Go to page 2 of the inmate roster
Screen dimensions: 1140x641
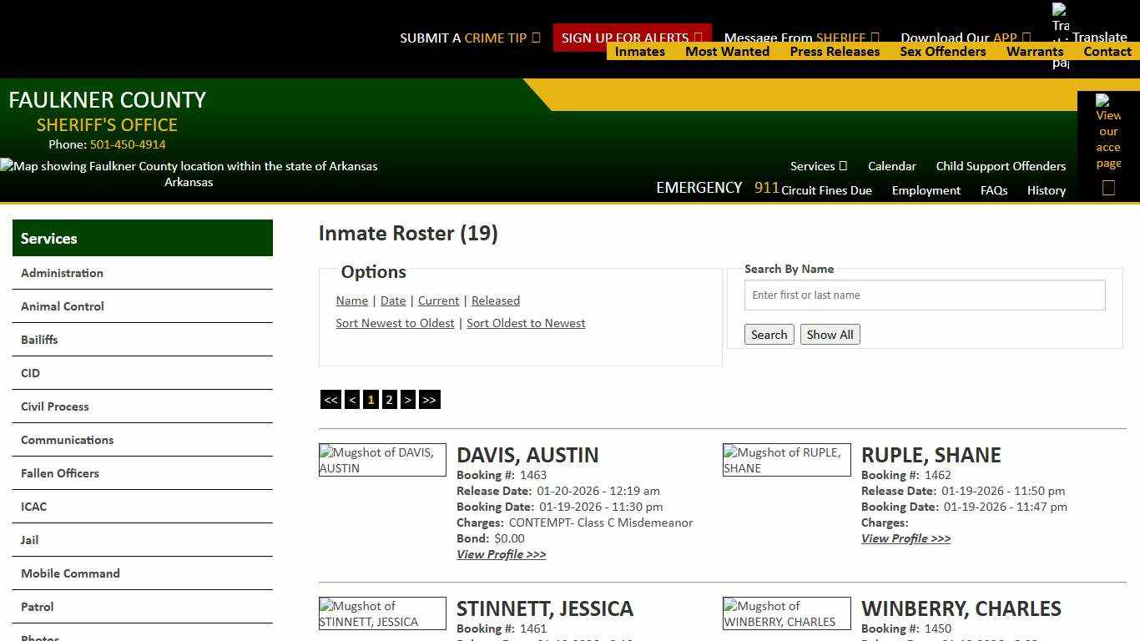pos(389,399)
